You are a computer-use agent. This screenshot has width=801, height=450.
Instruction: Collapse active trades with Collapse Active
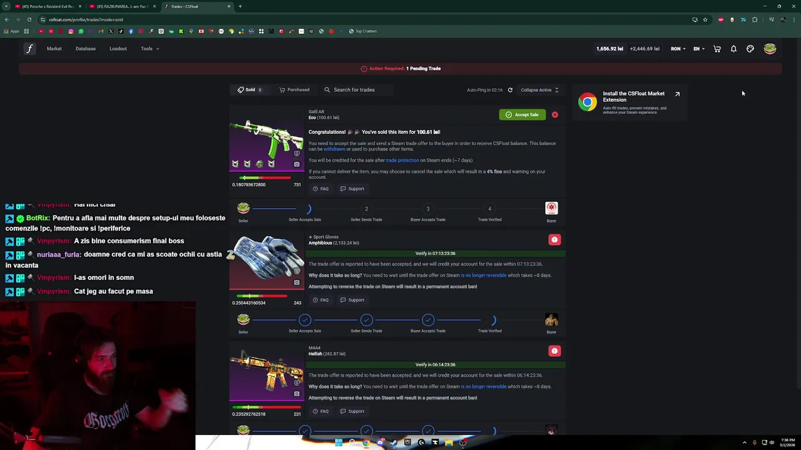(540, 90)
